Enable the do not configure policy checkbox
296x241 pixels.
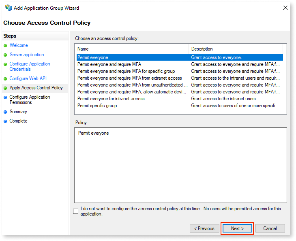[x=75, y=211]
